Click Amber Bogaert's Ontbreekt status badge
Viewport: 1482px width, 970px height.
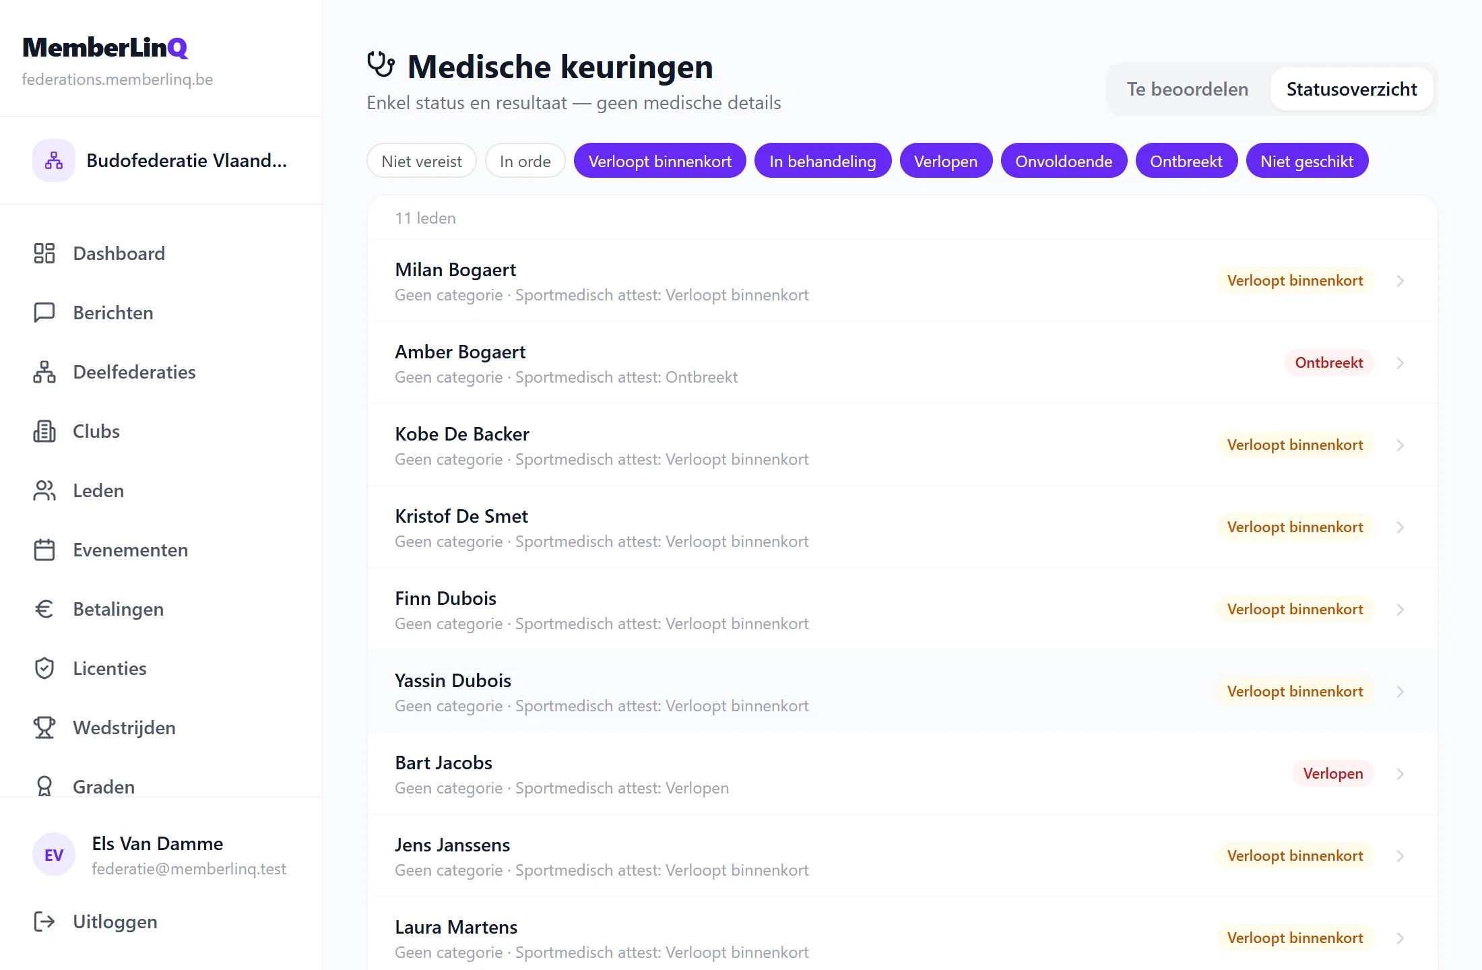pyautogui.click(x=1328, y=362)
